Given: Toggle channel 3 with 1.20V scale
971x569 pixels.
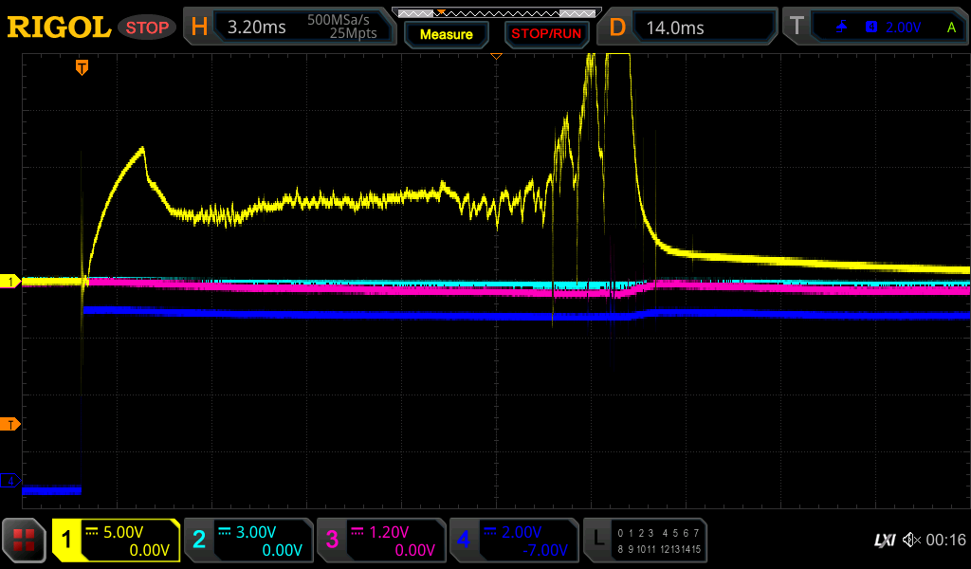Looking at the screenshot, I should (381, 541).
